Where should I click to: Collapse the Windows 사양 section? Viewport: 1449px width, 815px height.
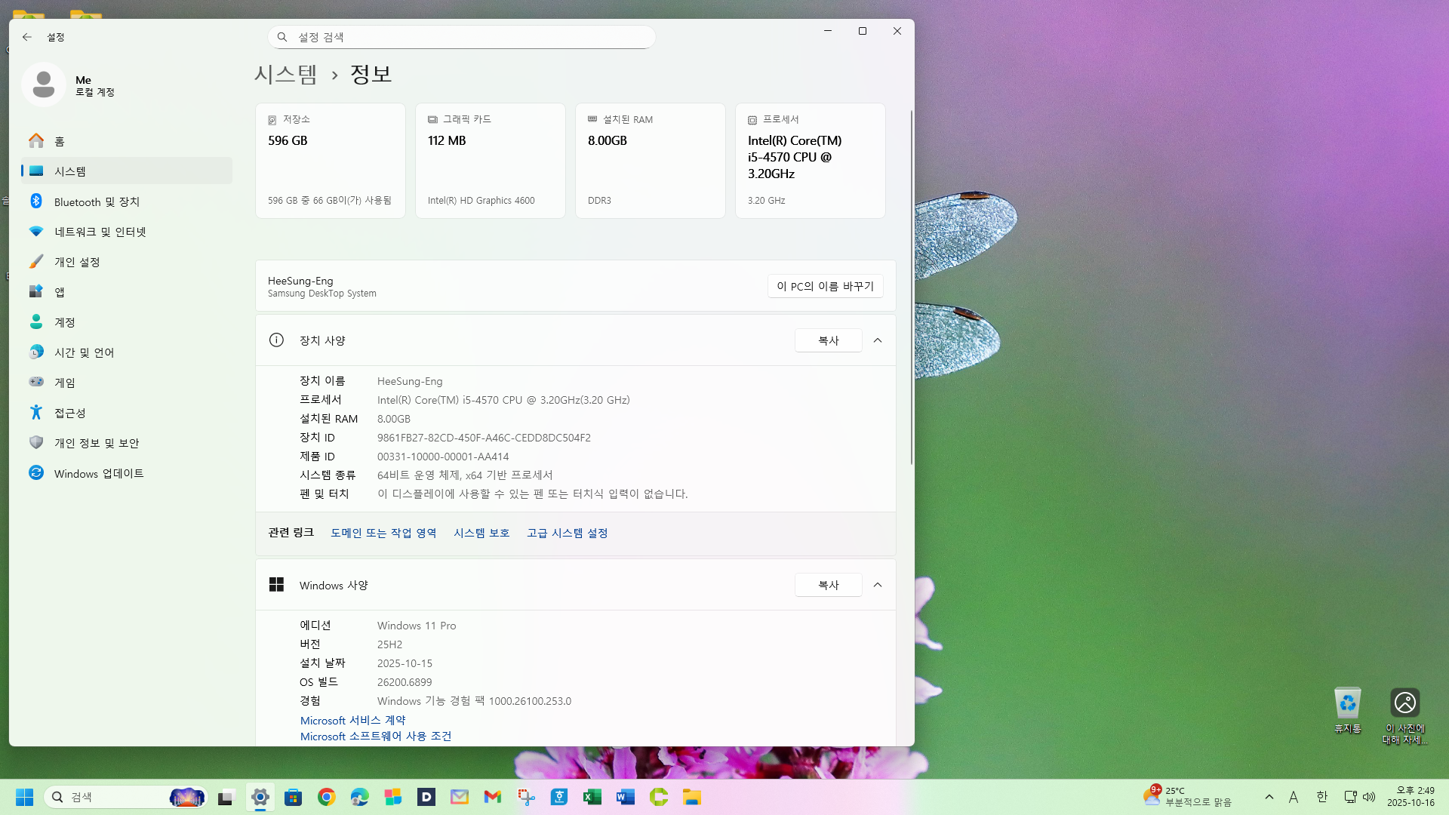tap(878, 585)
